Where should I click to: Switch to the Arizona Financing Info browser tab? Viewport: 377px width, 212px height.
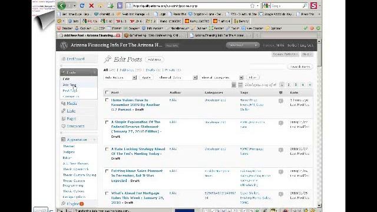(x=220, y=35)
